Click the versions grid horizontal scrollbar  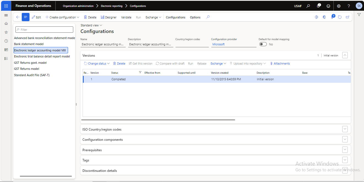158,120
